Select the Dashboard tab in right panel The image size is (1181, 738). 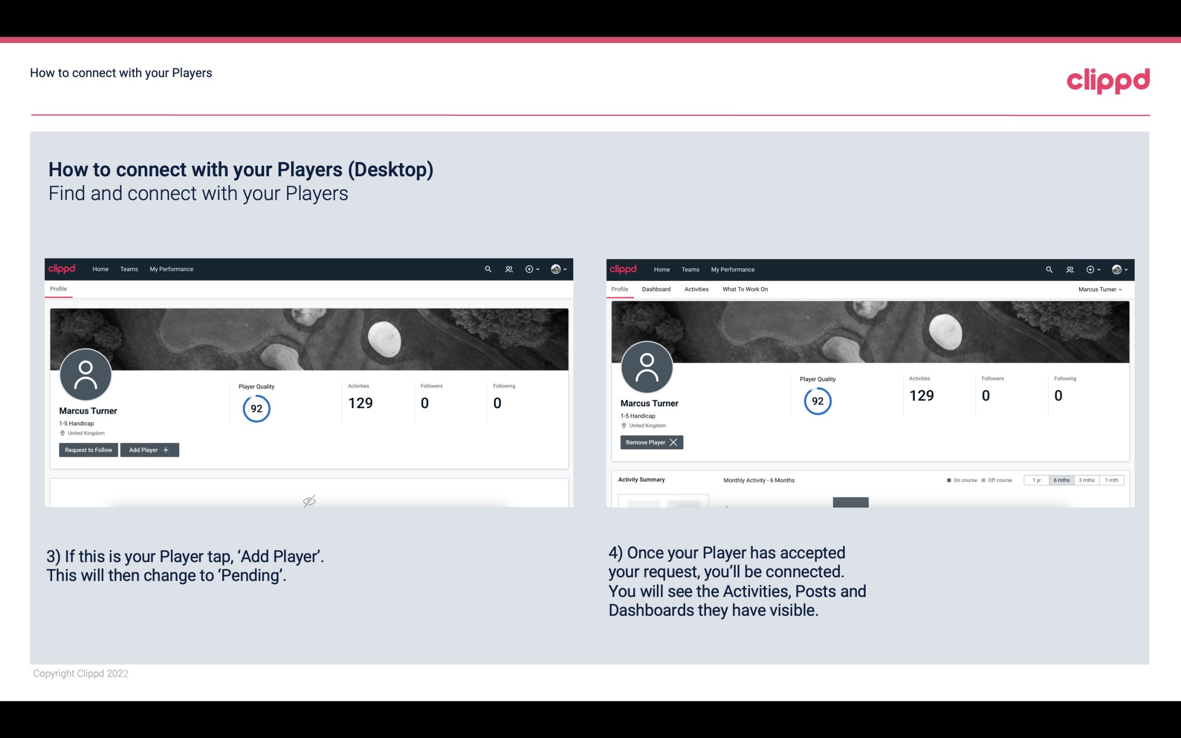point(655,289)
